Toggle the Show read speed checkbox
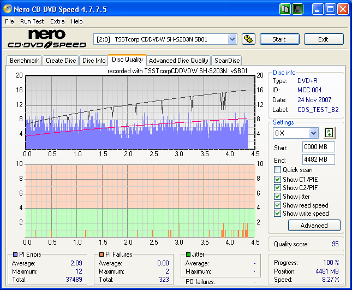Viewport: 352px width, 290px height. [277, 205]
